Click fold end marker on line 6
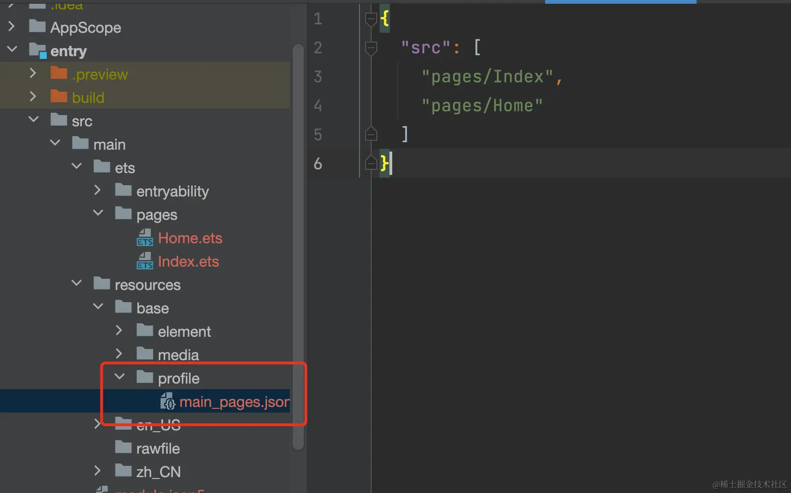 (371, 162)
